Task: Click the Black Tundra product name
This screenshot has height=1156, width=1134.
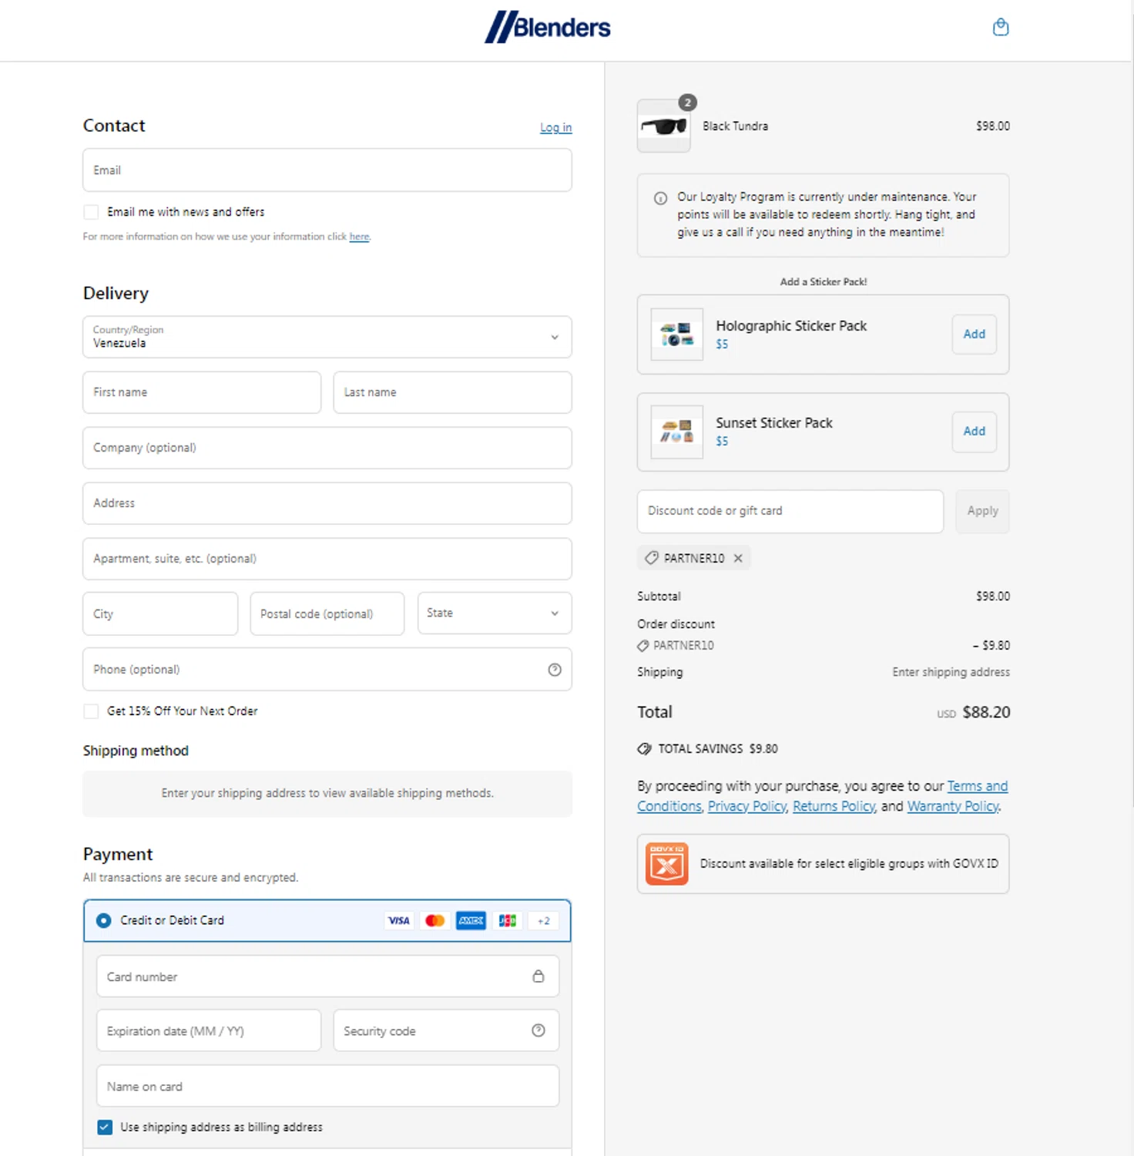Action: (x=735, y=126)
